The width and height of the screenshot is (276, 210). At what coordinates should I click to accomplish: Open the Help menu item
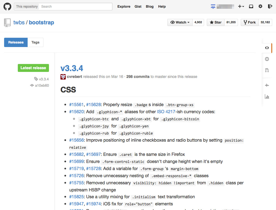162,6
